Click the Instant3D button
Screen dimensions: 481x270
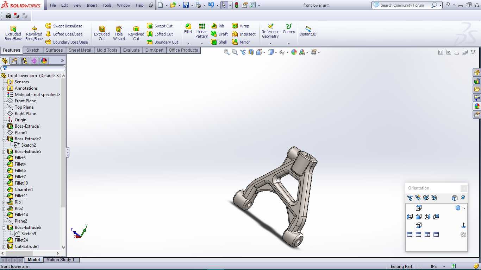(308, 31)
